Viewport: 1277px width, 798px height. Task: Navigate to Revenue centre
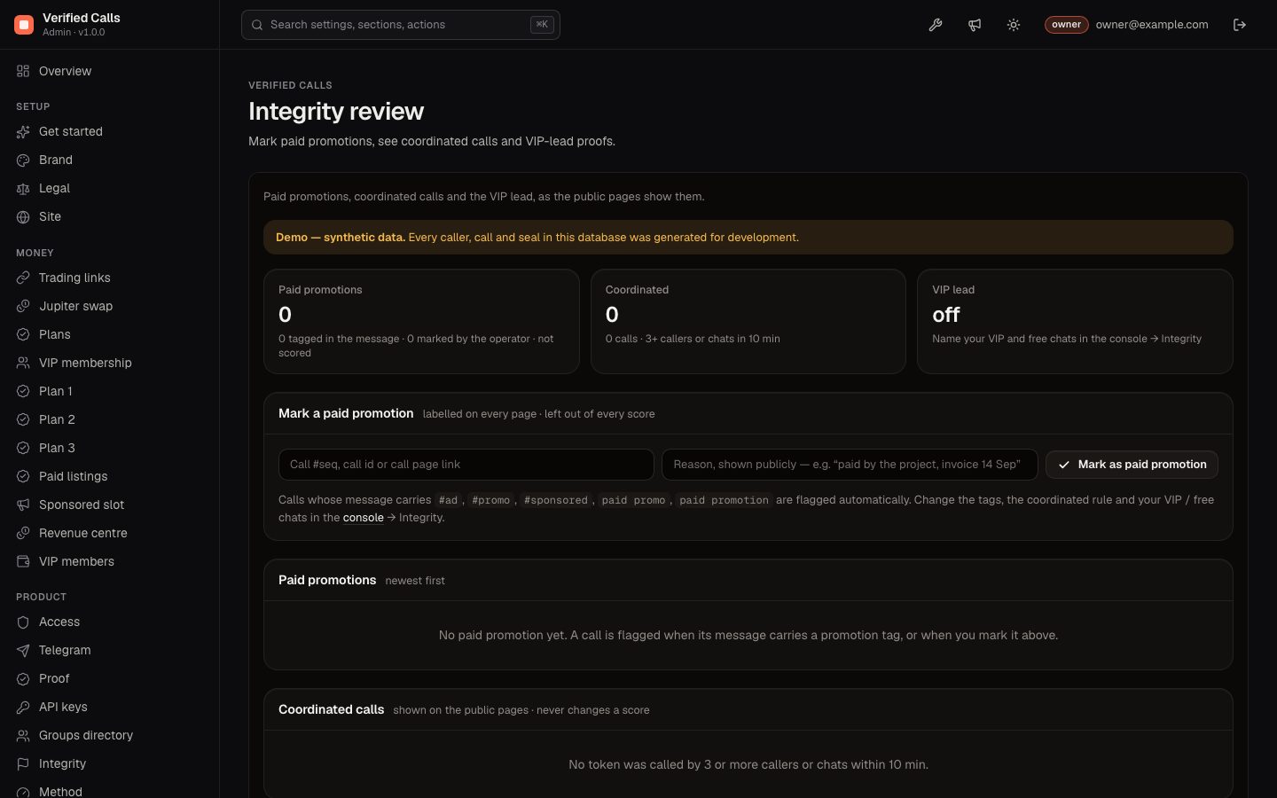pyautogui.click(x=110, y=533)
